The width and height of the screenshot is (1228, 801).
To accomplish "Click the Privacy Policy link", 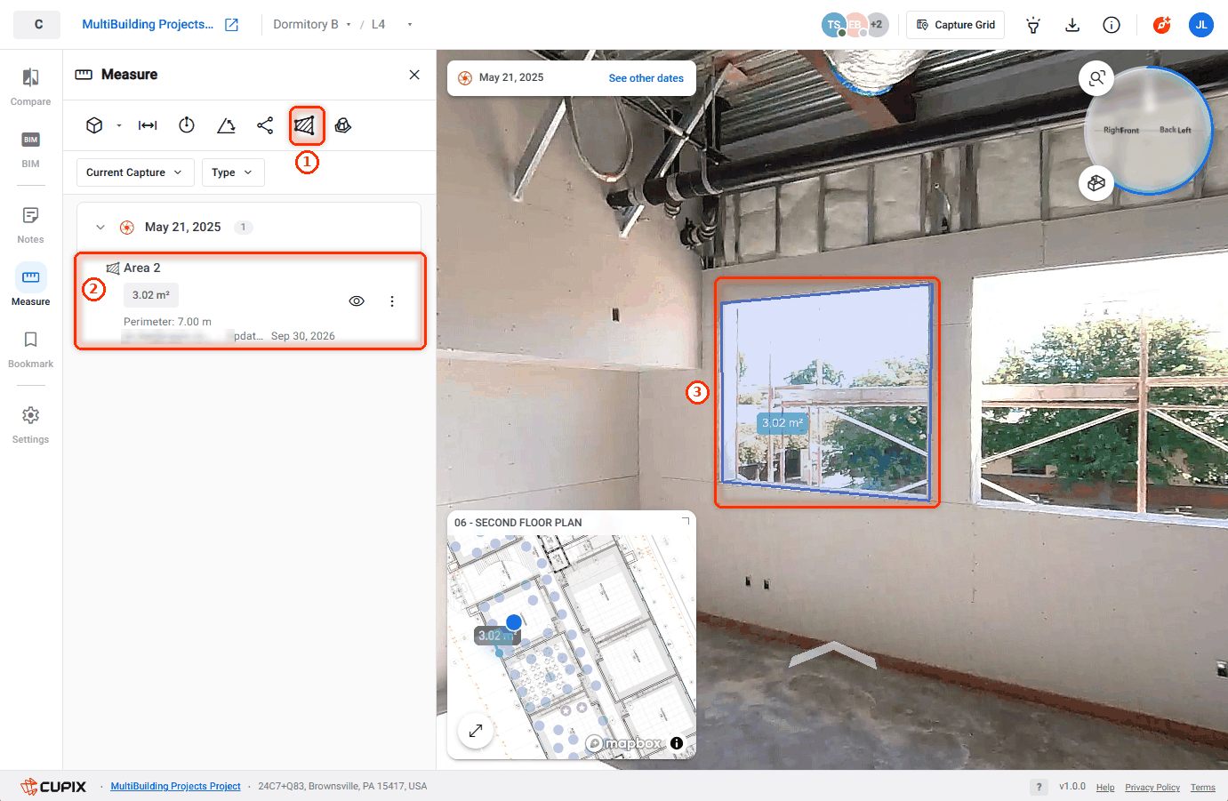I will pos(1152,788).
